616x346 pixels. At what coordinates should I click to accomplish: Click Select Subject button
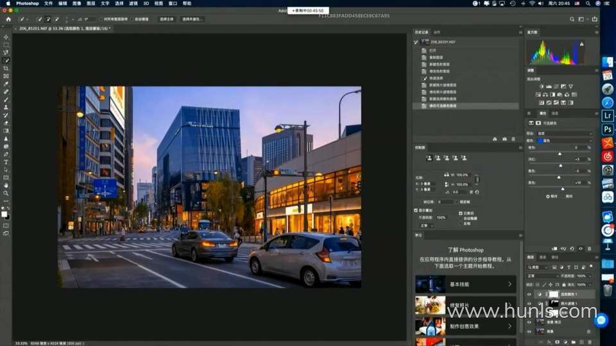pos(167,19)
